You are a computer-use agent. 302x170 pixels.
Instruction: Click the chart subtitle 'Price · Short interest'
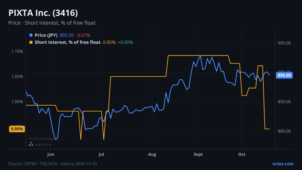point(52,23)
